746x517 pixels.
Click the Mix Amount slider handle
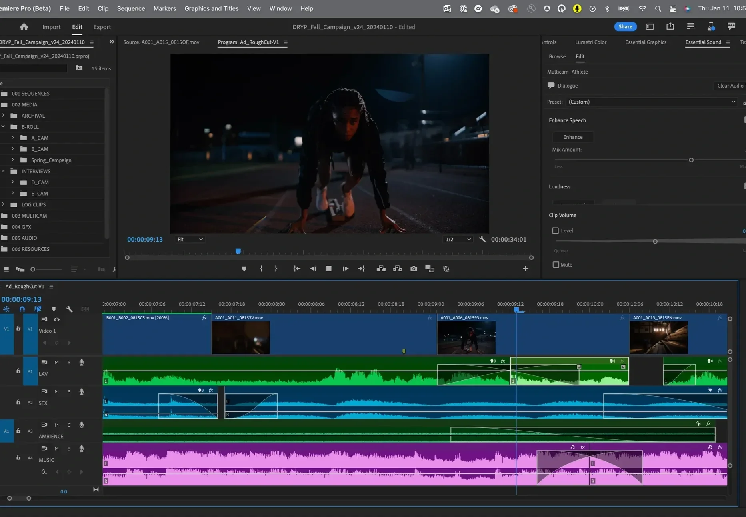tap(691, 160)
